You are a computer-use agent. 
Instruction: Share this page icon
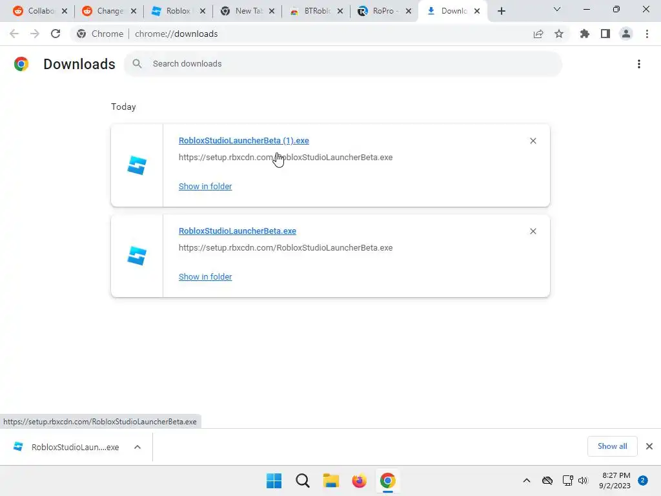pyautogui.click(x=538, y=34)
